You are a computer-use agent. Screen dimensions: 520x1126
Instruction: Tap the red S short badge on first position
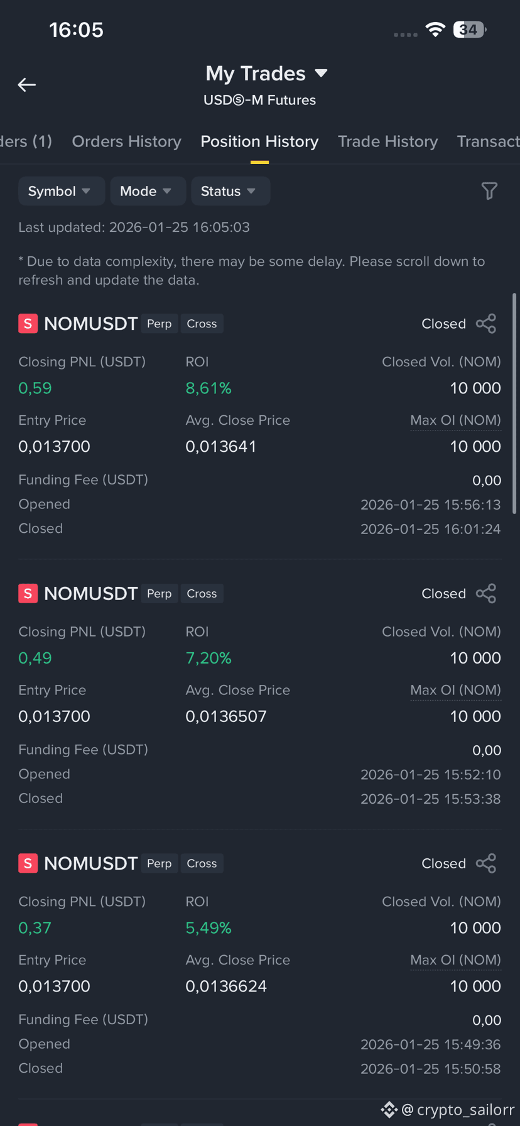28,324
